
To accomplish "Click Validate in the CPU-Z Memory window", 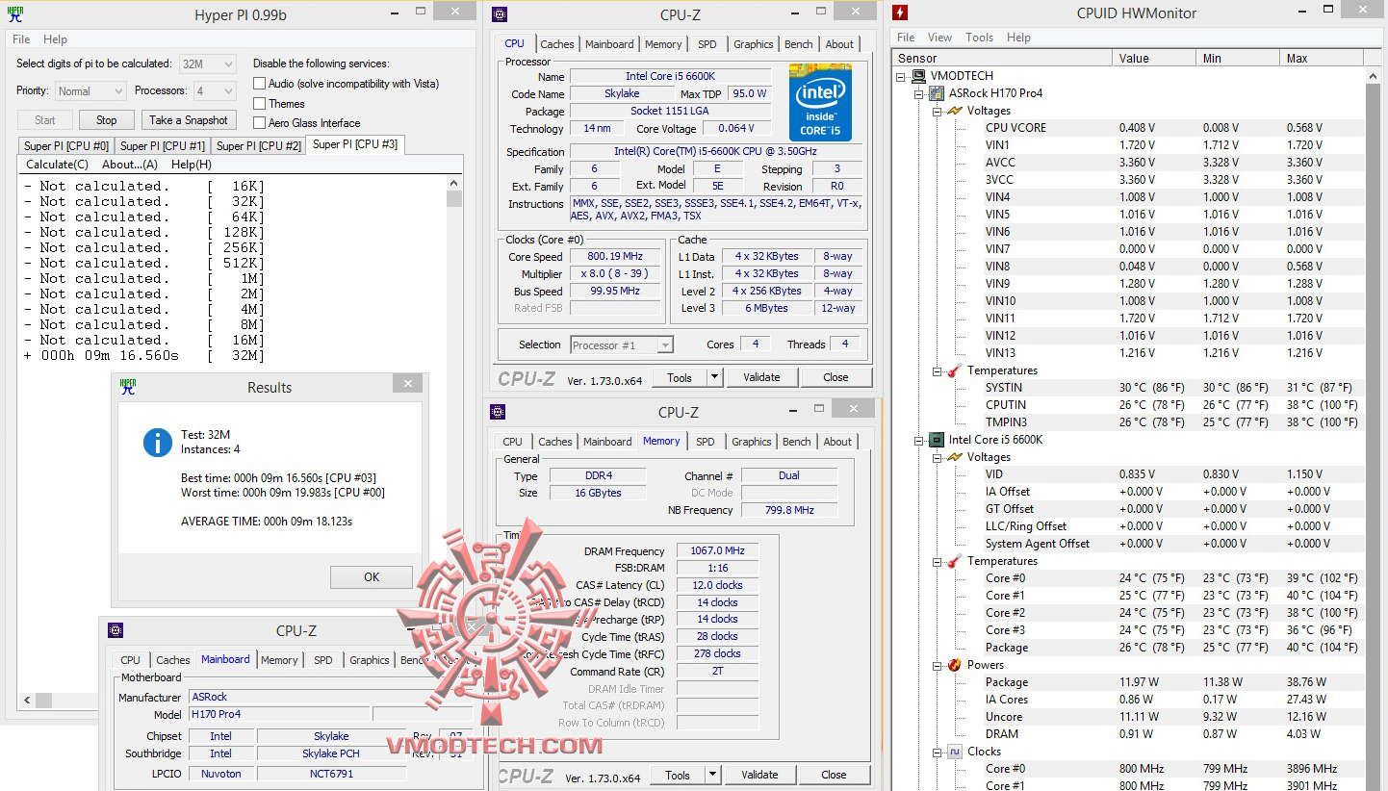I will tap(759, 775).
